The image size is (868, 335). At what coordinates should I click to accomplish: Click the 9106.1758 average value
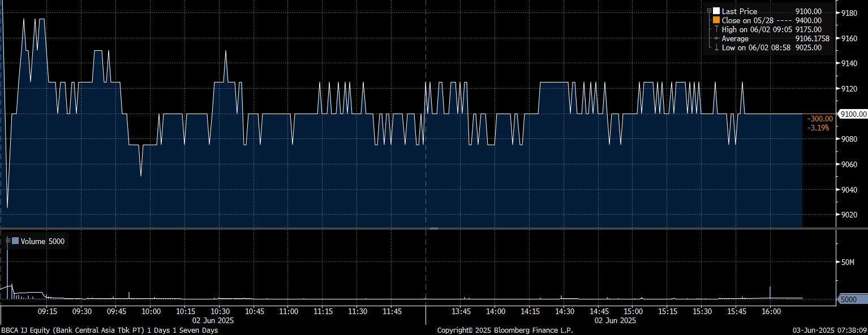coord(812,38)
